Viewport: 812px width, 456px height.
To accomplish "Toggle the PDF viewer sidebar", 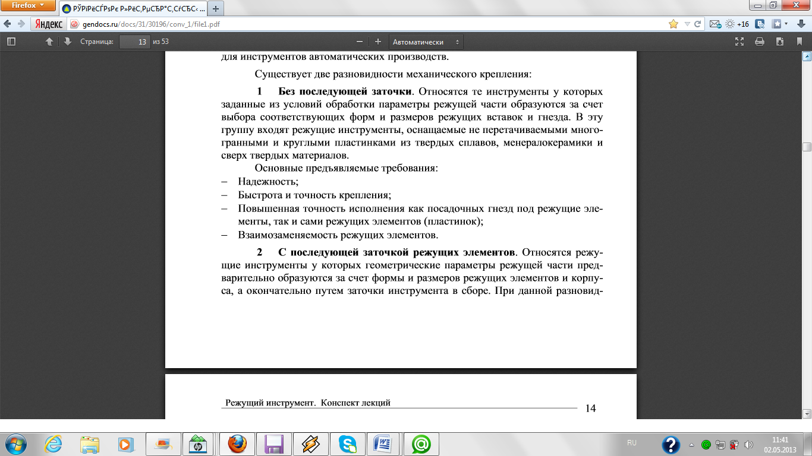I will (11, 42).
